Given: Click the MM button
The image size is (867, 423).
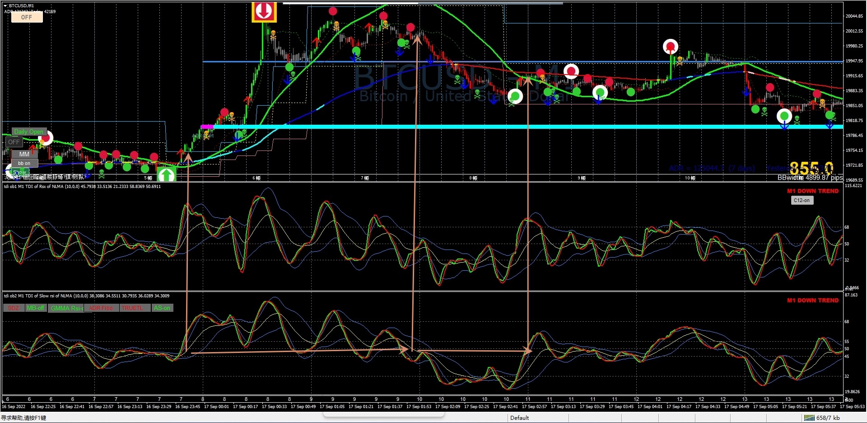Looking at the screenshot, I should [x=24, y=154].
